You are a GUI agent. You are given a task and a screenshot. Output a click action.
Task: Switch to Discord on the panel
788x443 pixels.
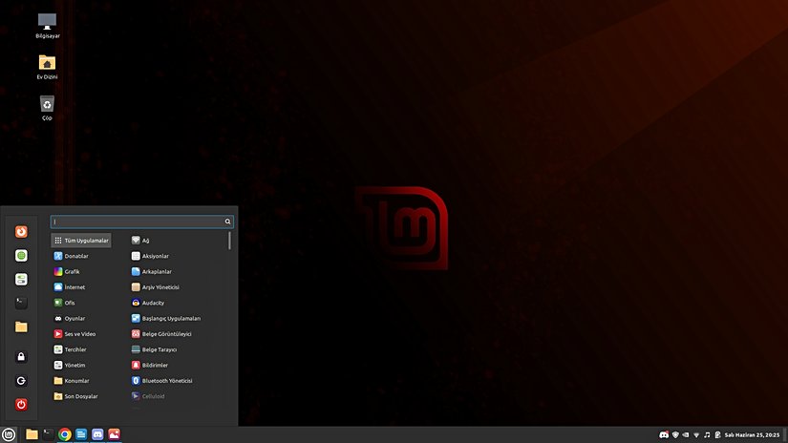pyautogui.click(x=97, y=434)
